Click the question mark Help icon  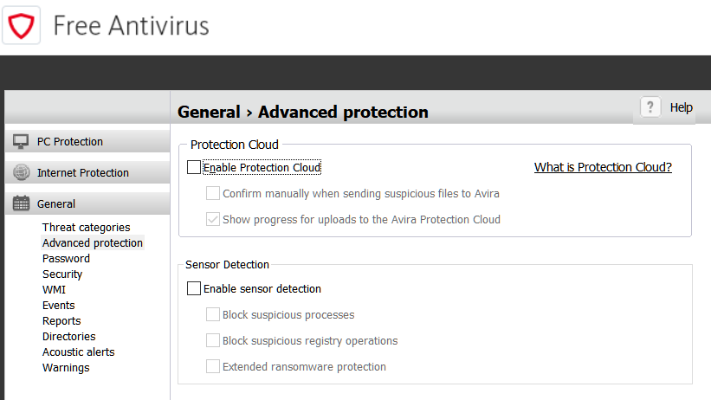tap(650, 107)
